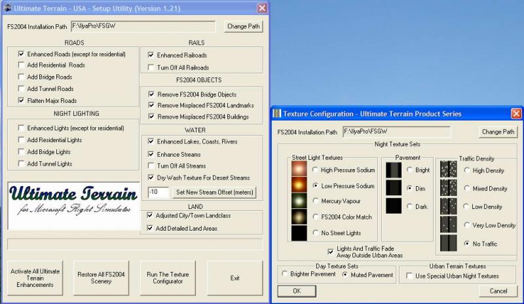The width and height of the screenshot is (524, 304).
Task: Click the Dark pavement texture thumbnail
Action: click(394, 206)
